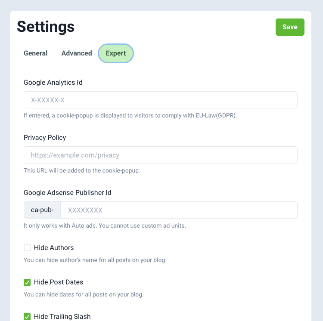This screenshot has height=321, width=323.
Task: Click into the Privacy Policy URL field
Action: (160, 155)
